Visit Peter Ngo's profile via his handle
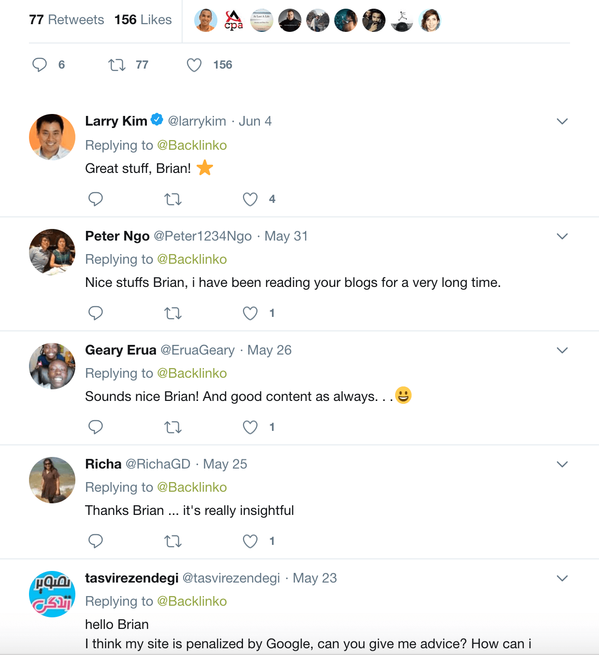This screenshot has width=599, height=655. (x=202, y=236)
